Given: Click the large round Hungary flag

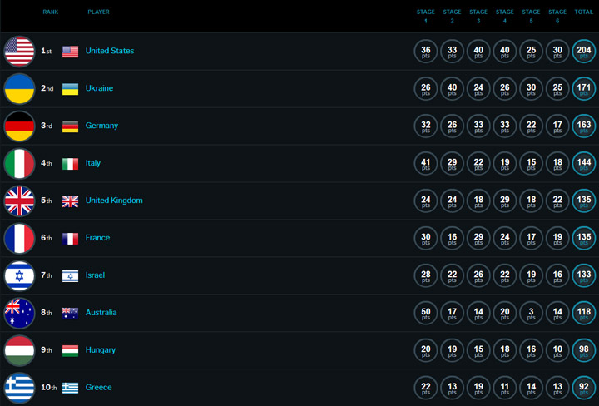Looking at the screenshot, I should tap(19, 350).
